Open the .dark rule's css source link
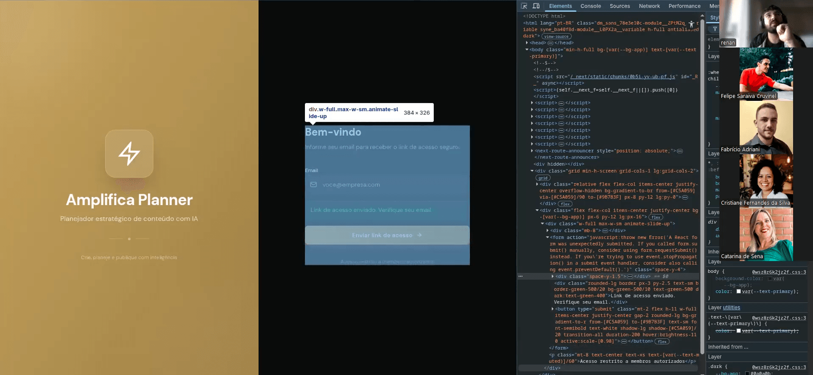 click(779, 367)
